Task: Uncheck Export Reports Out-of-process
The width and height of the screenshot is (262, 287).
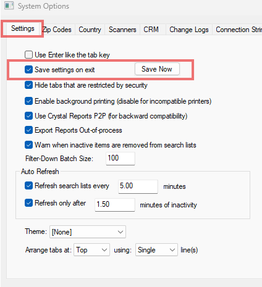Action: click(x=28, y=130)
